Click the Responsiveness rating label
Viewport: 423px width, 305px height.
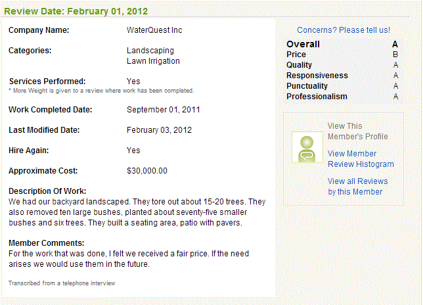pyautogui.click(x=317, y=76)
